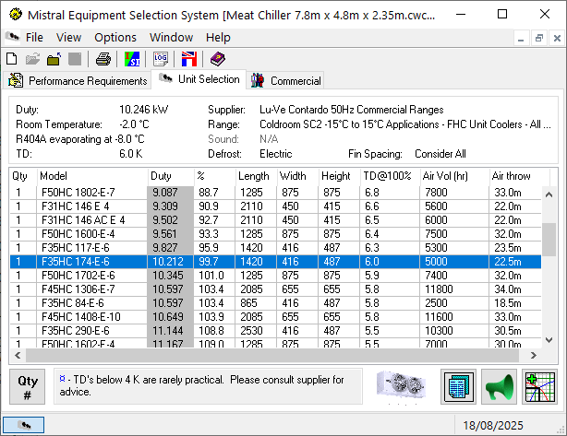Click the list's scroll up arrow
The image size is (567, 436).
click(x=549, y=194)
